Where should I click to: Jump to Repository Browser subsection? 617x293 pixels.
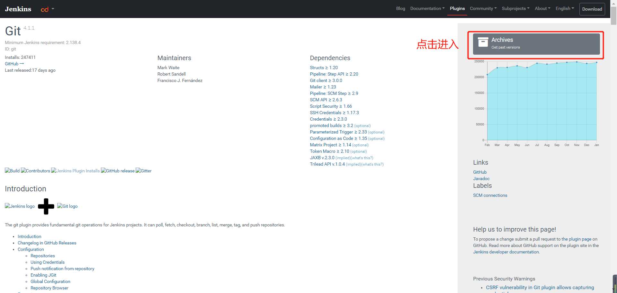tap(49, 288)
